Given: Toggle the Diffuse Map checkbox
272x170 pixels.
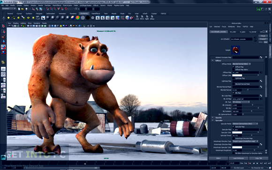Looking at the screenshot, I should 234,67.
